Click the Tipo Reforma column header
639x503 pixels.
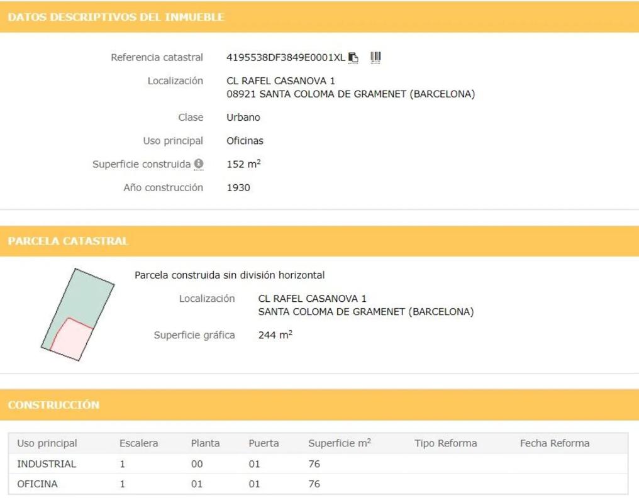[445, 443]
